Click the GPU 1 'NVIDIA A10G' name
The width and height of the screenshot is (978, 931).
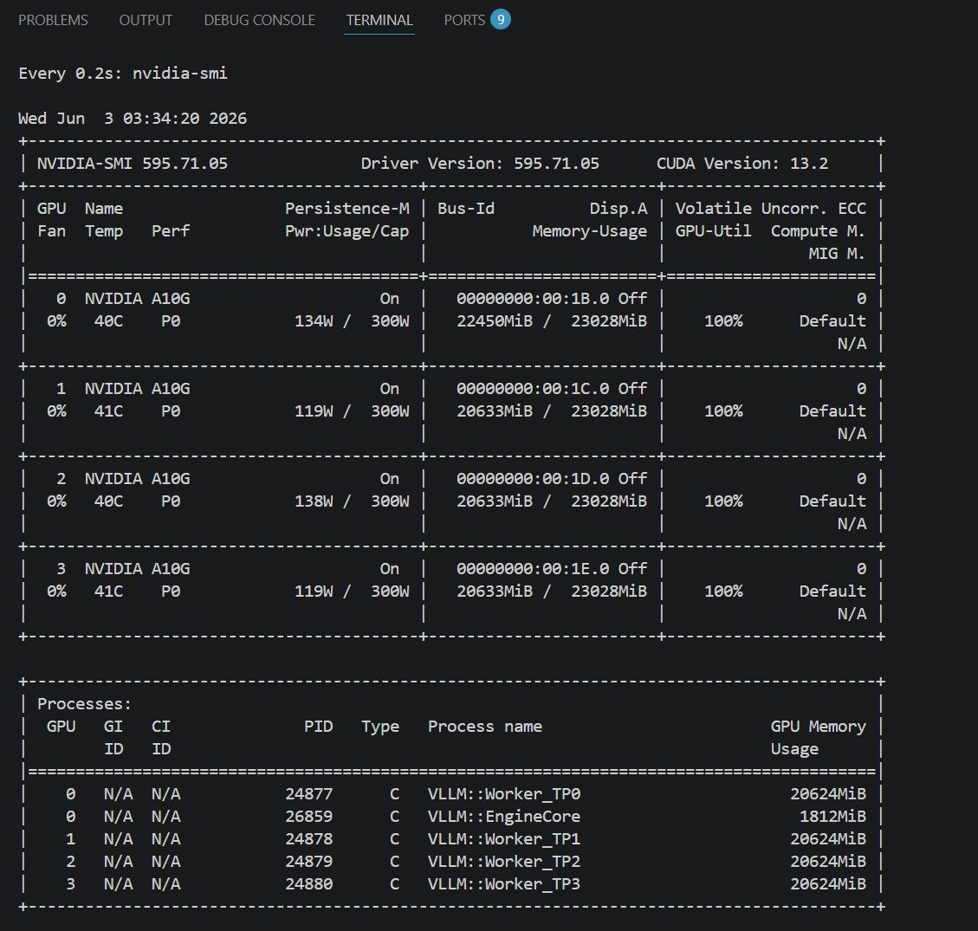tap(137, 389)
